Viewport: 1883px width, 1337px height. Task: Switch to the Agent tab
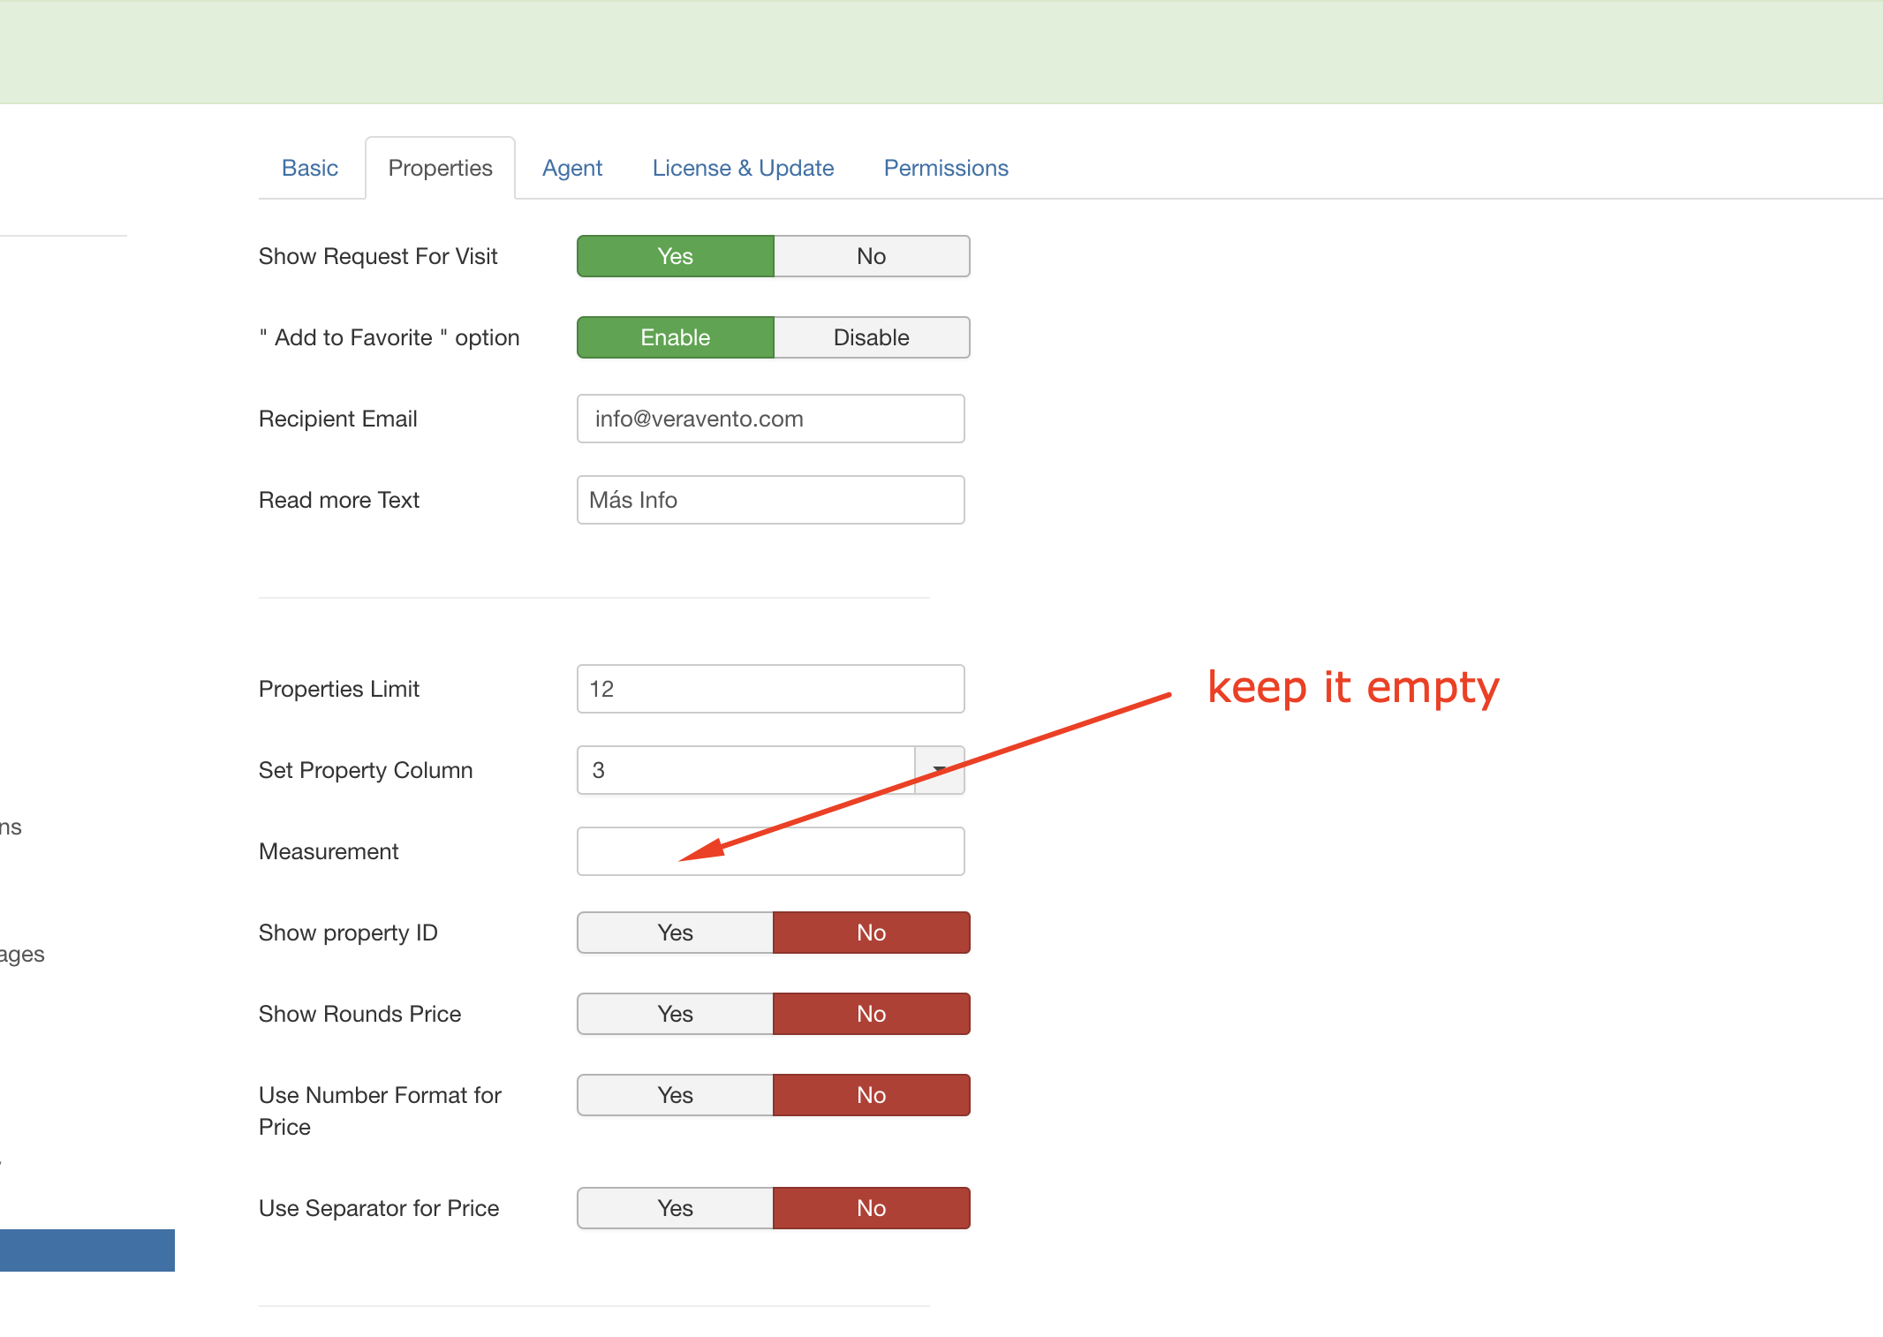(x=571, y=168)
